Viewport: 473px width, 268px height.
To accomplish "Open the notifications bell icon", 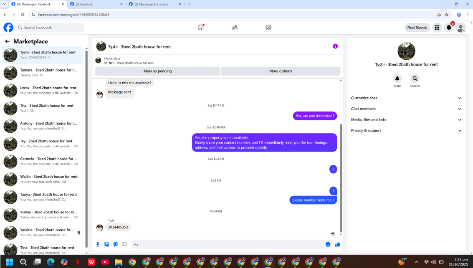I will point(449,28).
